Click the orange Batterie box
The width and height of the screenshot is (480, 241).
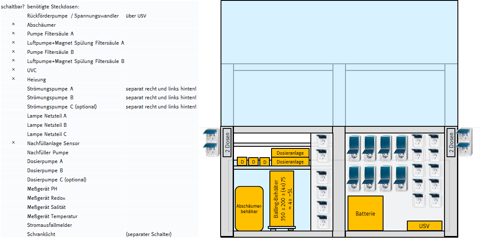tap(365, 213)
